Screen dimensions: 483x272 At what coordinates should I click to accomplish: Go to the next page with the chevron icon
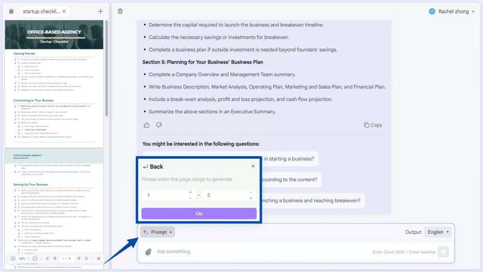(x=79, y=258)
